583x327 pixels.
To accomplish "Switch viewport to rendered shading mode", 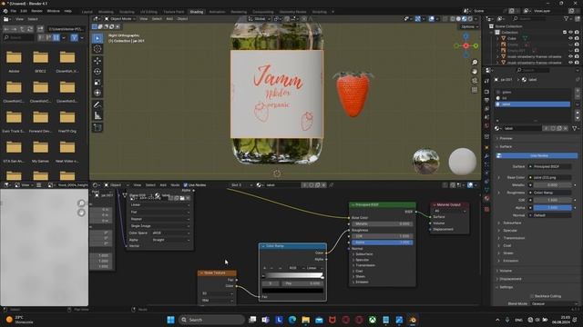I will [470, 18].
